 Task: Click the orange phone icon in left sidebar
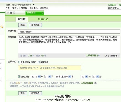(x=2, y=27)
